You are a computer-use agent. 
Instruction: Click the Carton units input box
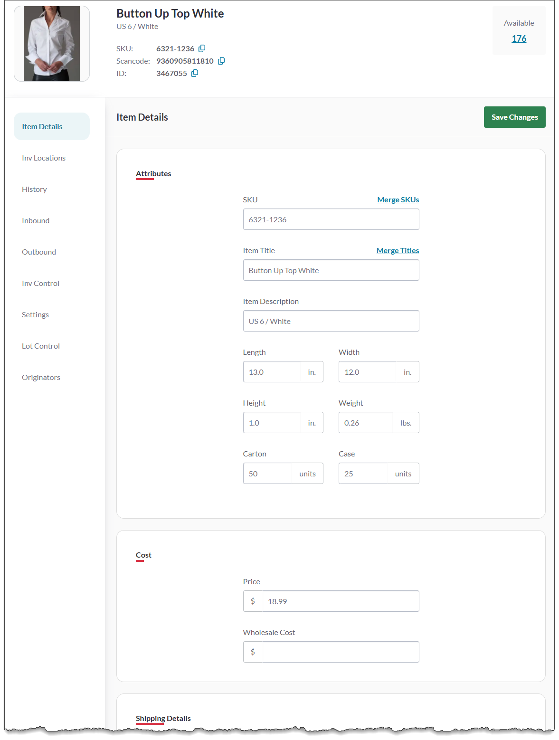click(267, 474)
